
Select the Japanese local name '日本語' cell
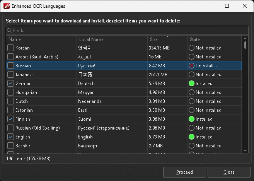click(112, 75)
